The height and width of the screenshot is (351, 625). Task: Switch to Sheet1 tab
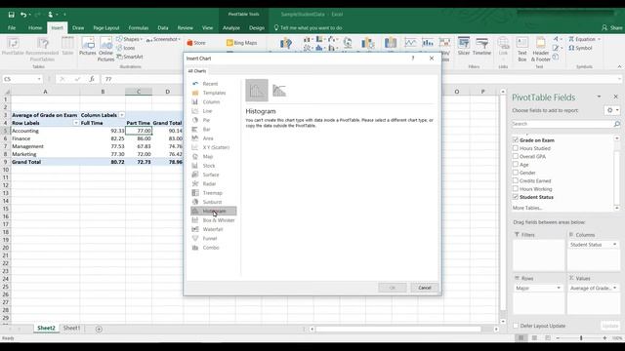71,328
